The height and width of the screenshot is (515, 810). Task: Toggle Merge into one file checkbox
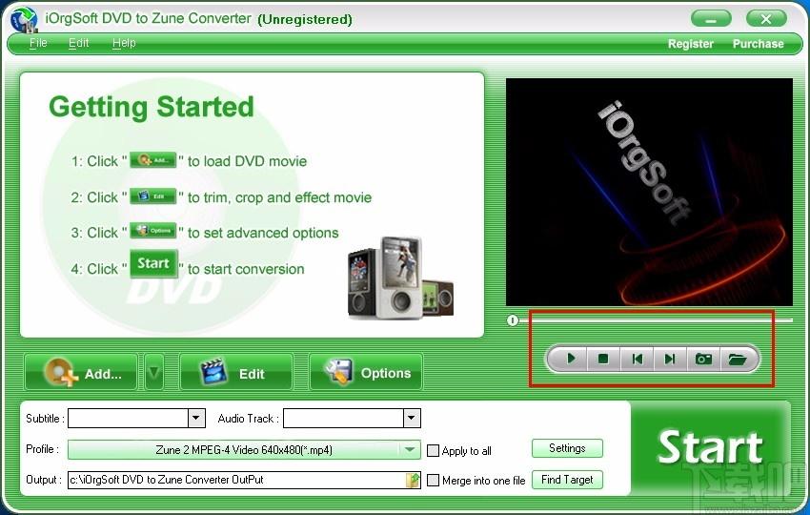(x=433, y=481)
